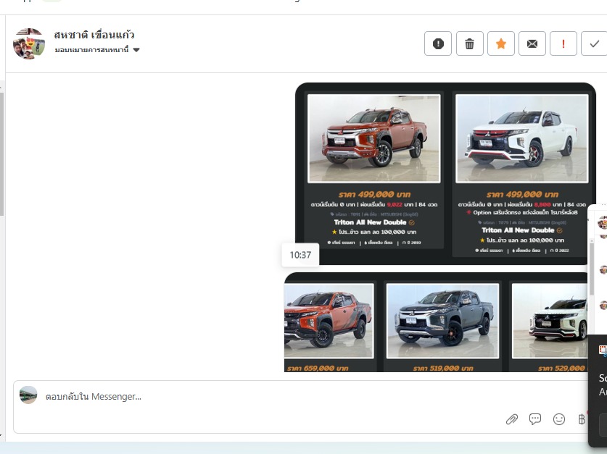Click page avatar beside the reply box
Screen dimensions: 607x454
click(29, 395)
